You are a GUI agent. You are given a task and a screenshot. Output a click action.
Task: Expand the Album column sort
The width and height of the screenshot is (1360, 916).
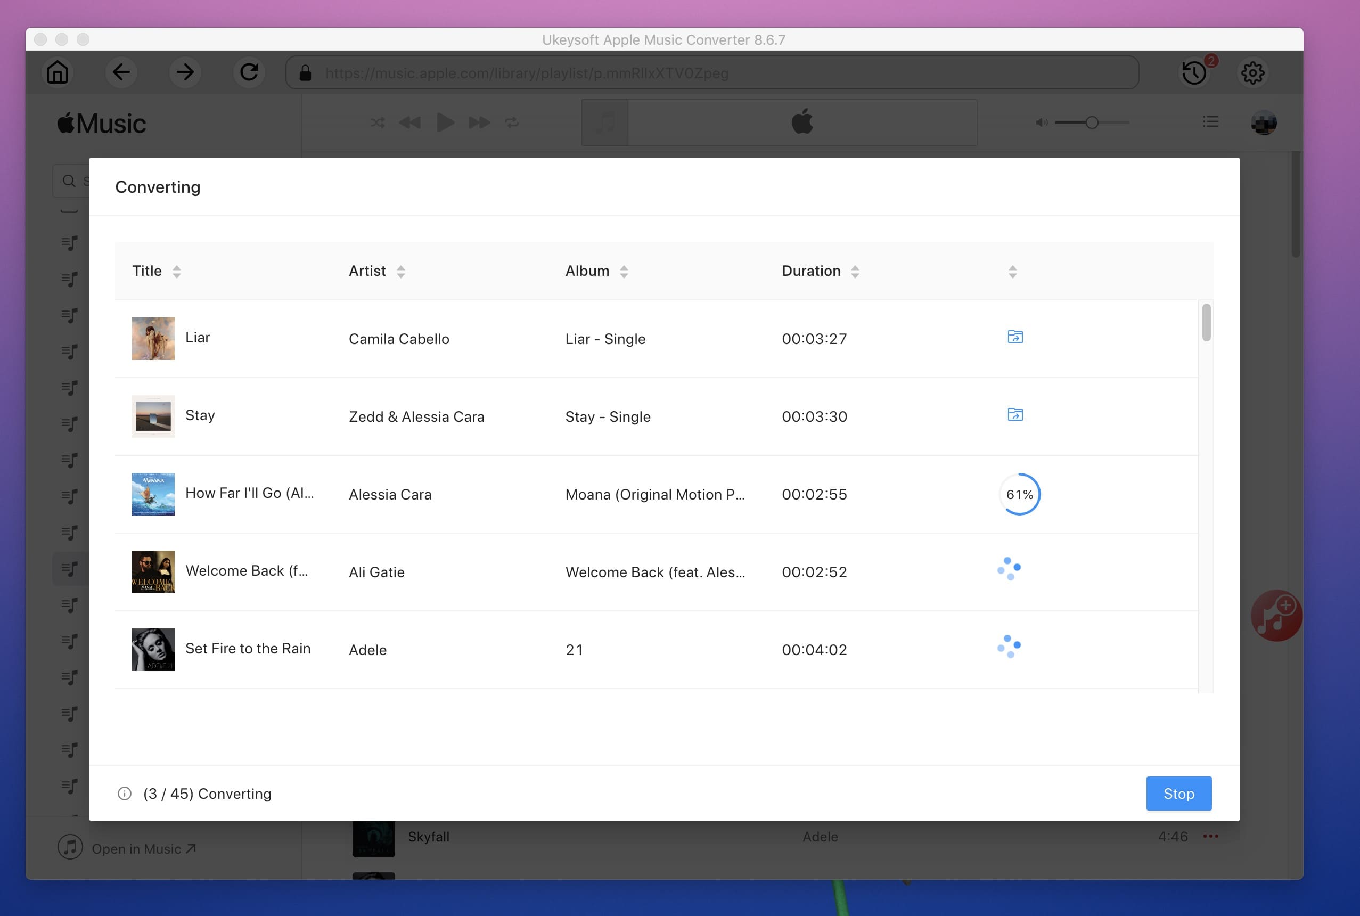pos(625,271)
